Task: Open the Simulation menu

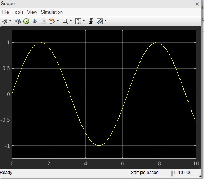Action: pyautogui.click(x=52, y=12)
